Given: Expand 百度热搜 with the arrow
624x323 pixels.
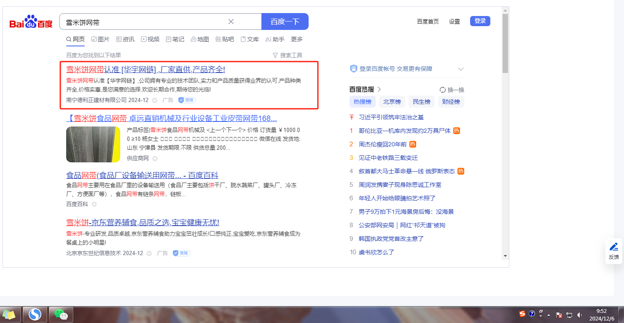Looking at the screenshot, I should [x=379, y=89].
